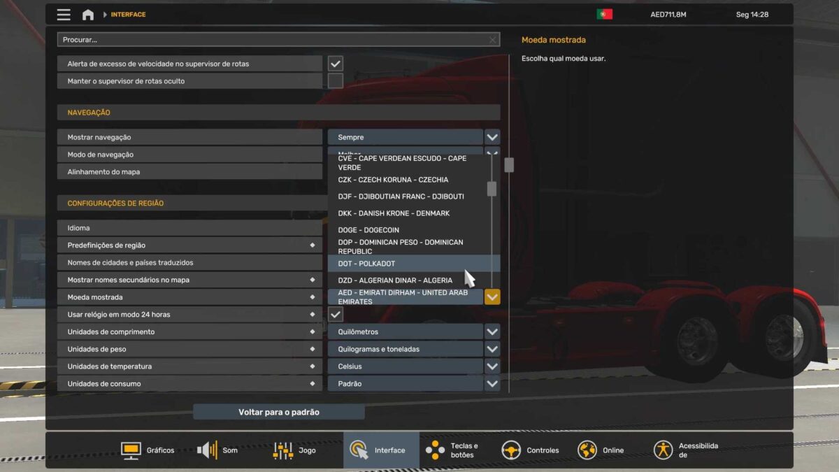Toggle speed excess alert checkbox
This screenshot has width=839, height=472.
point(336,64)
